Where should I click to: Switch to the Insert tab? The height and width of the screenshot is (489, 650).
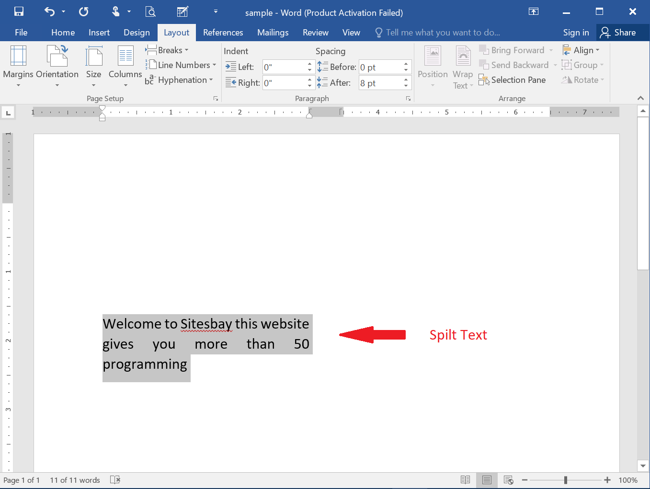pos(99,33)
